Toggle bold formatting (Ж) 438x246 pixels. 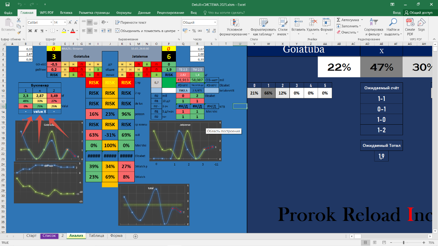(30, 31)
